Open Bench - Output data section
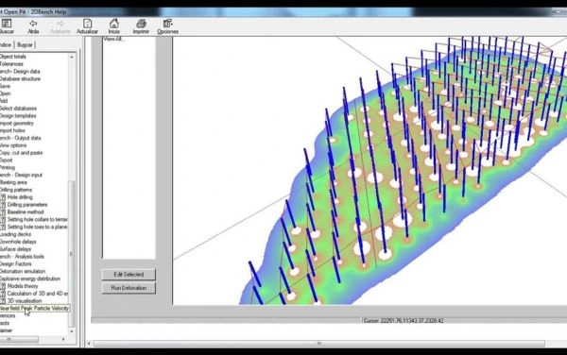 (x=21, y=138)
